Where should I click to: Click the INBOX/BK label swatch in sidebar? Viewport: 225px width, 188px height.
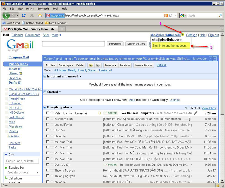(6, 108)
